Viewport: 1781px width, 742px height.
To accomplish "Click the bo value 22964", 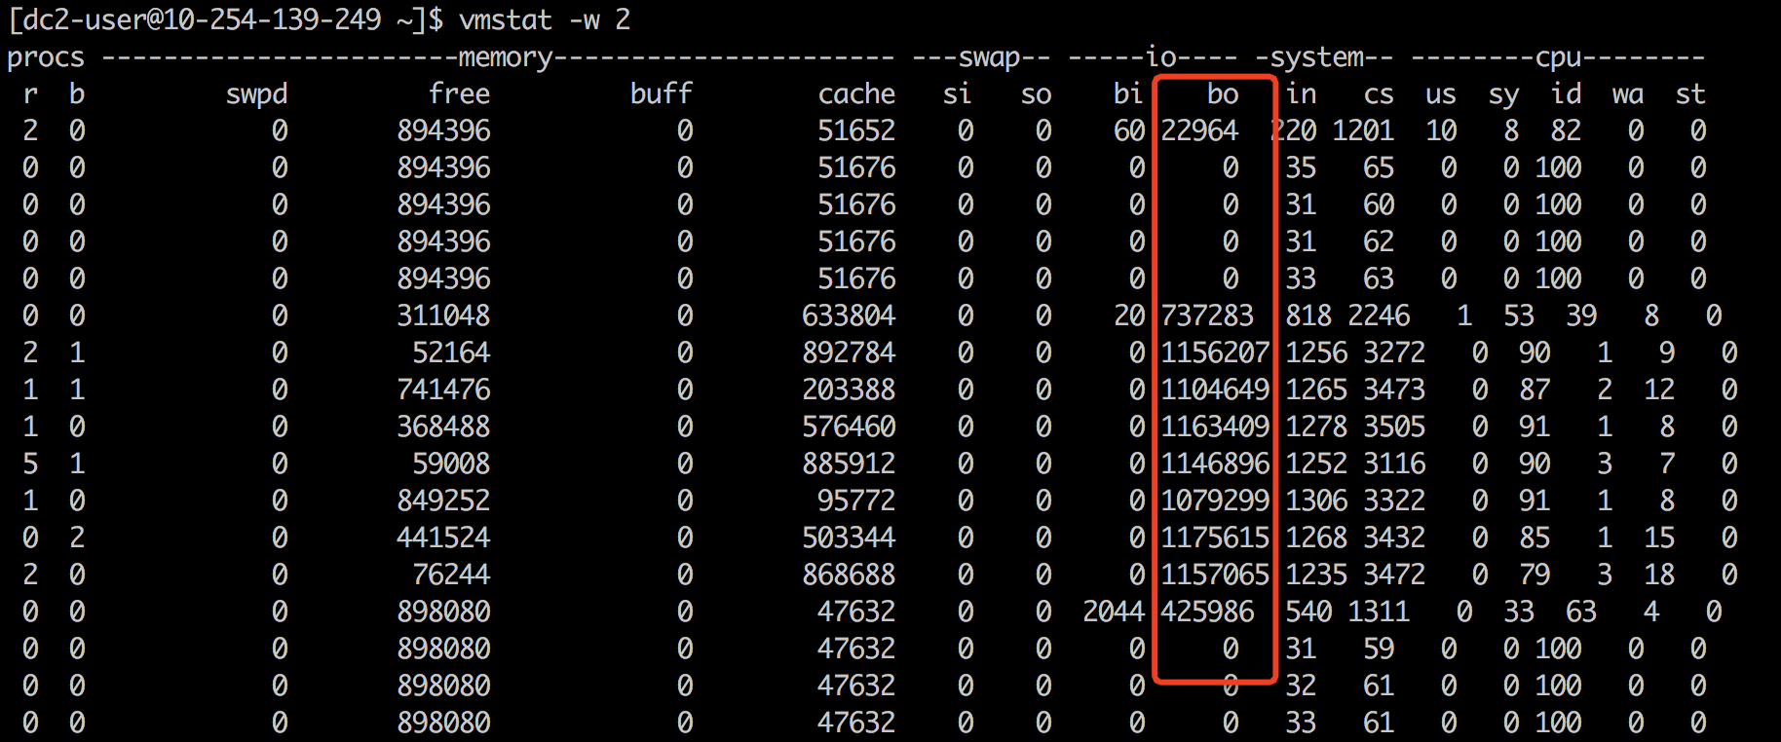I will coord(1199,130).
